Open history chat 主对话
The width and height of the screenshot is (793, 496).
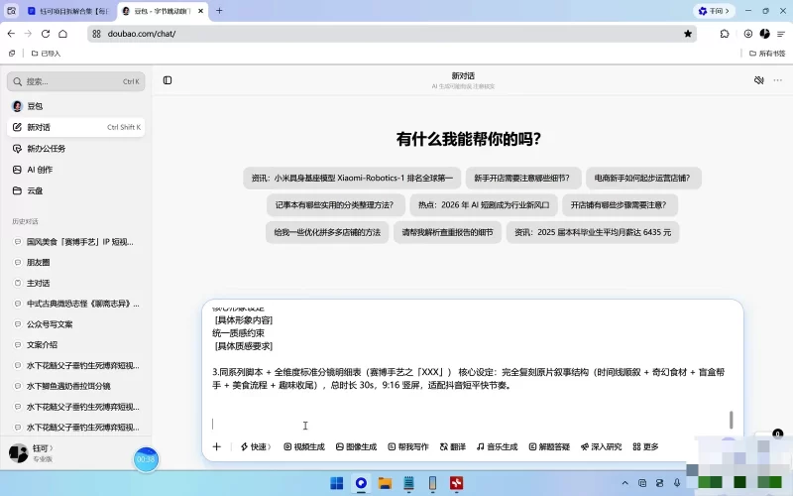click(76, 283)
